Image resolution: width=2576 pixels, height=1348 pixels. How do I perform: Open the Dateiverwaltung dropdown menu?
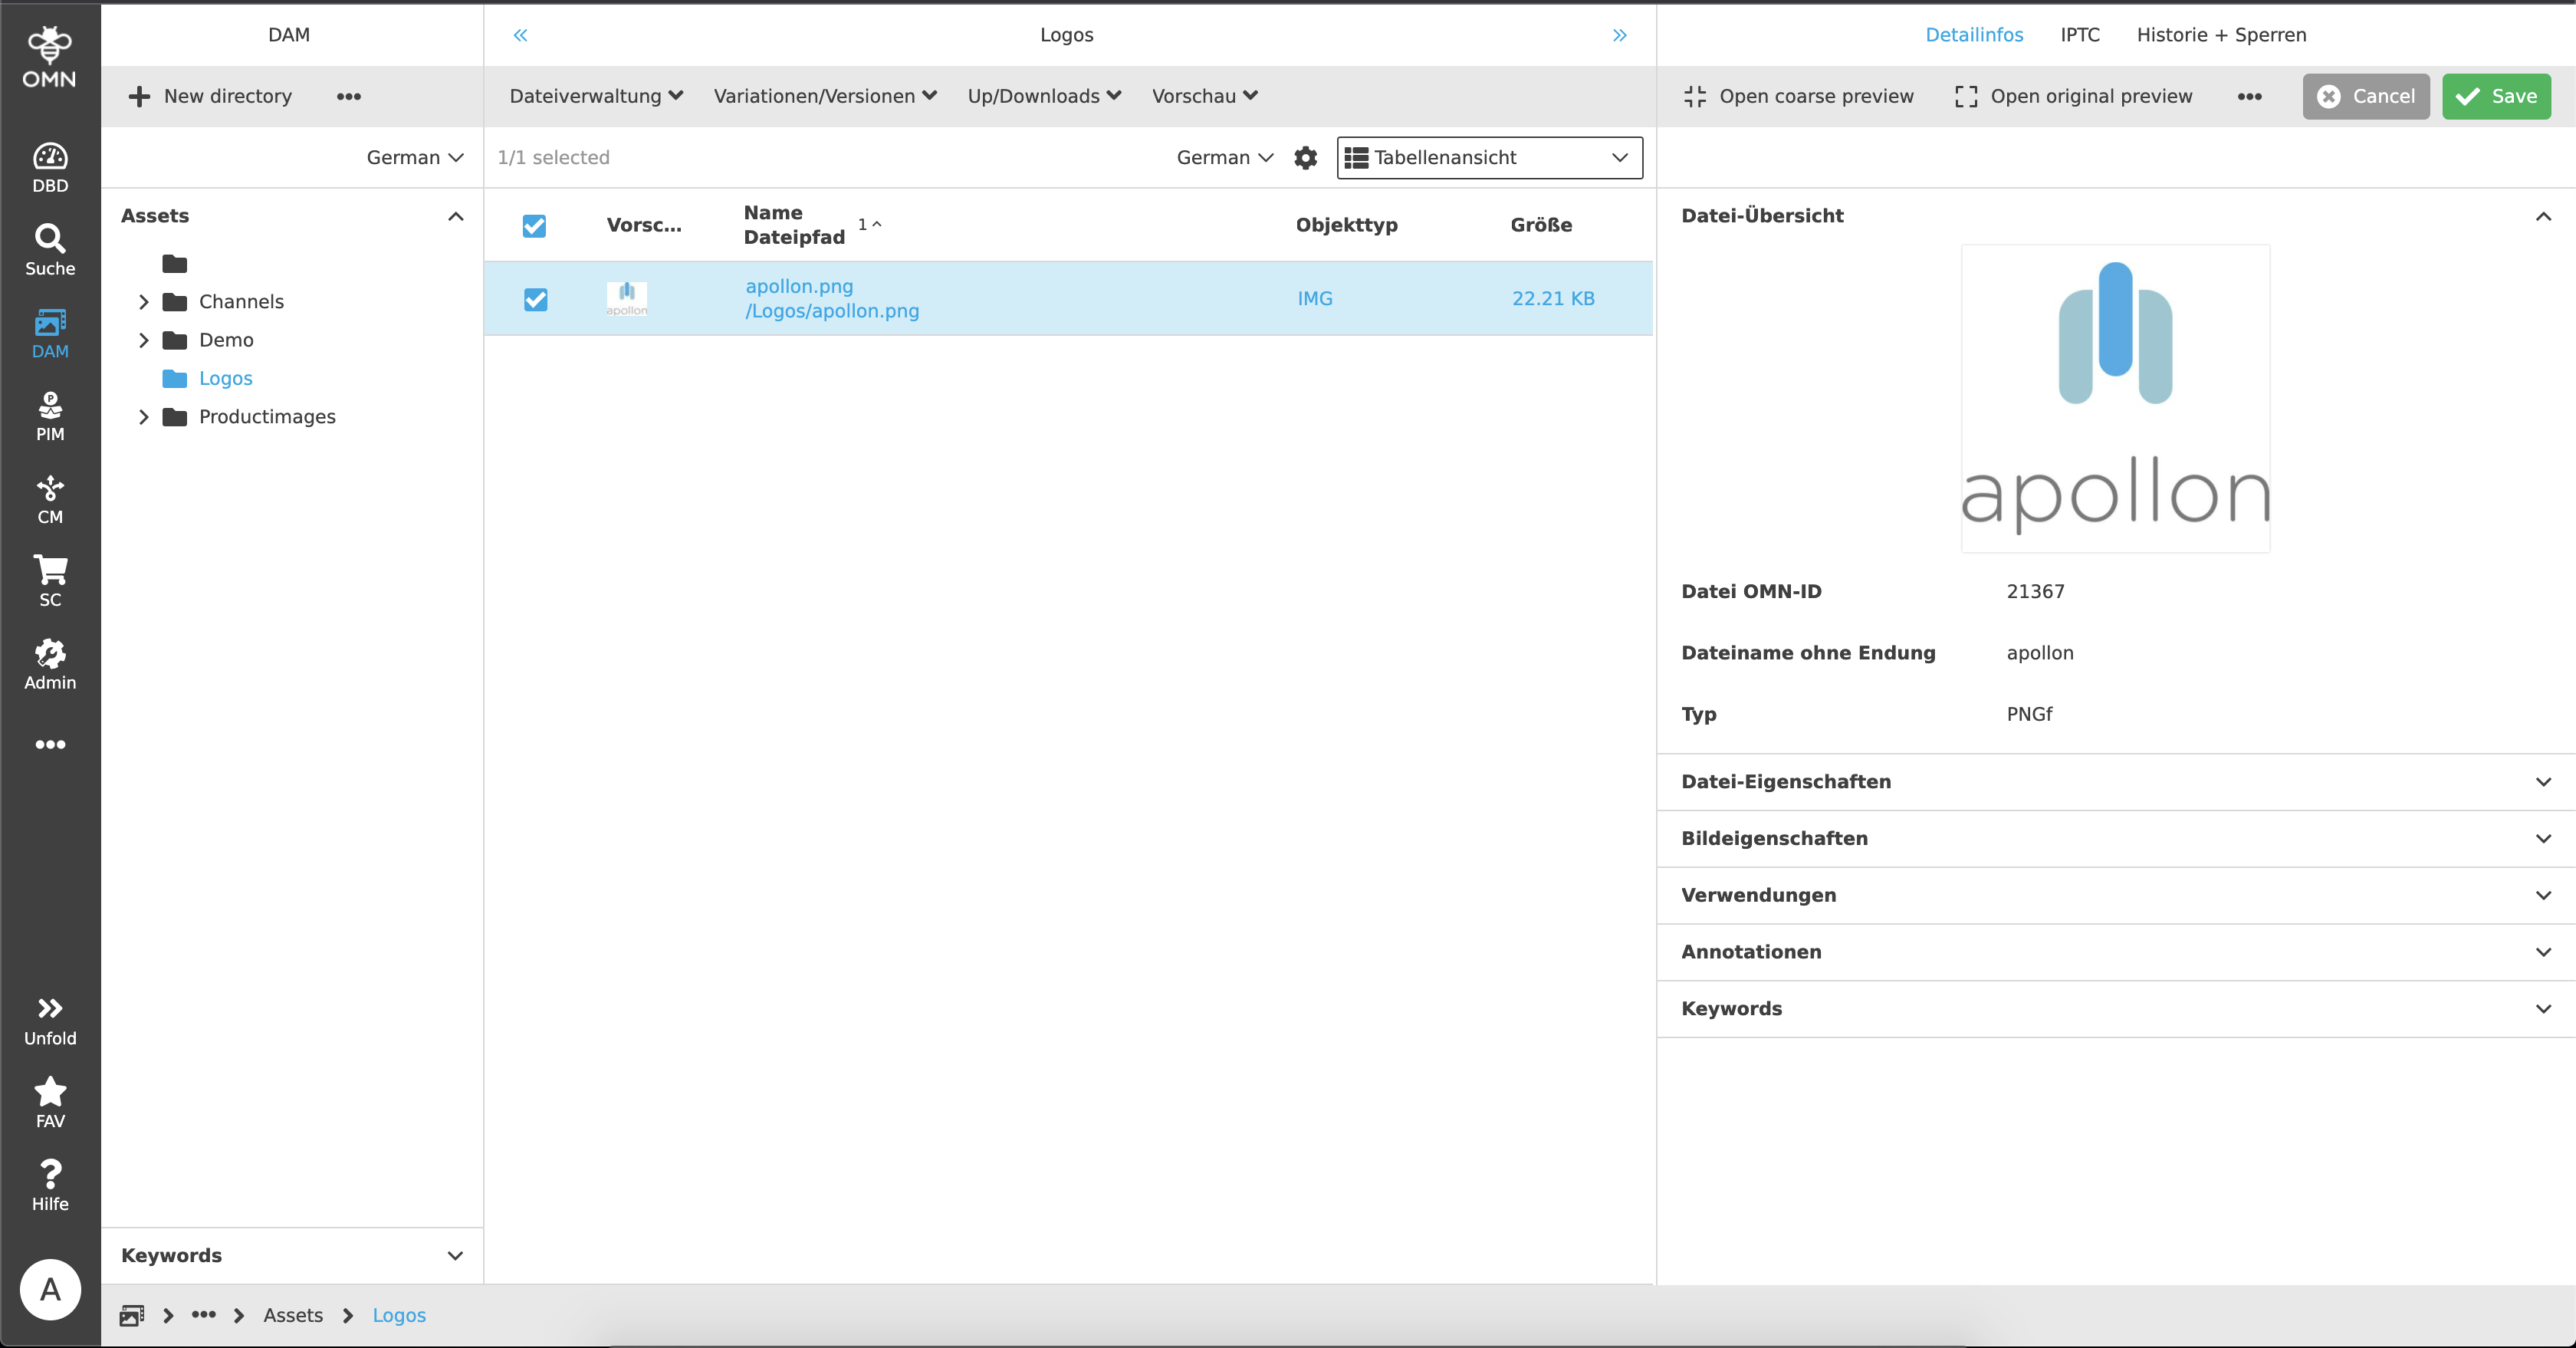pyautogui.click(x=595, y=96)
